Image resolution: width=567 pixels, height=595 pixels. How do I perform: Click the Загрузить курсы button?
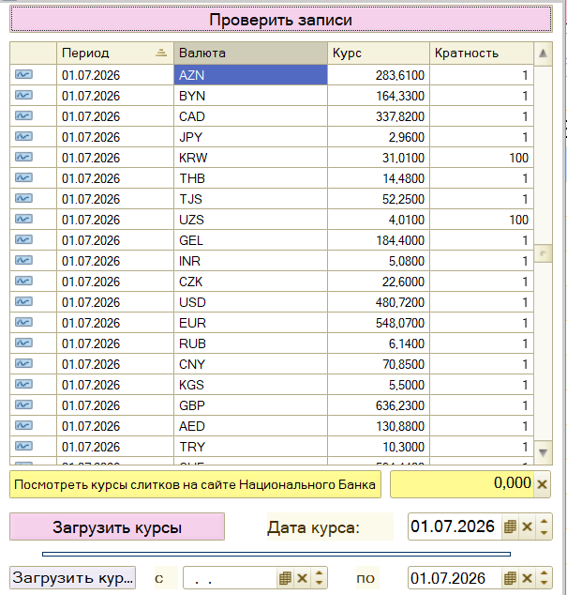click(x=117, y=526)
